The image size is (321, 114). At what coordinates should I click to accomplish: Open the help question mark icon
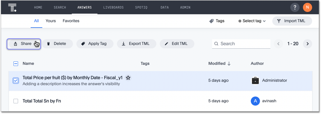(295, 7)
